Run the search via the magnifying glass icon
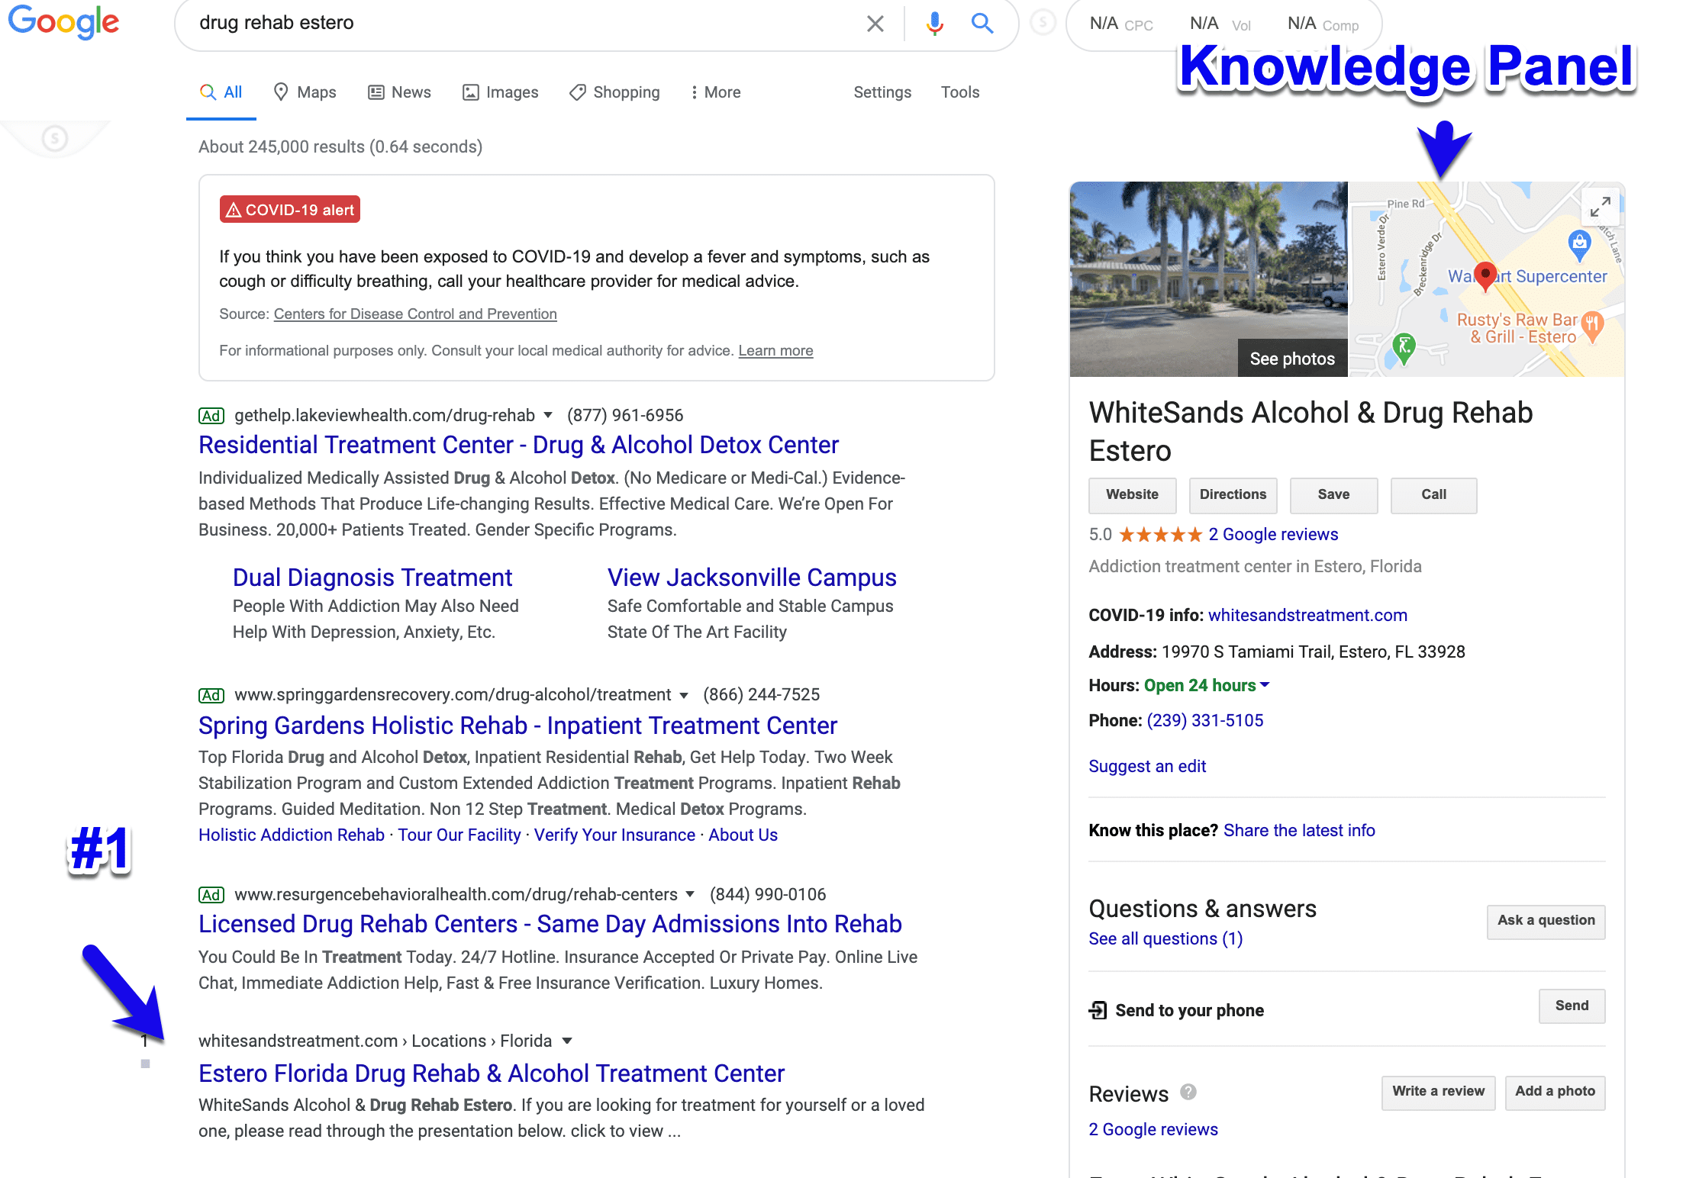This screenshot has height=1178, width=1699. tap(982, 24)
